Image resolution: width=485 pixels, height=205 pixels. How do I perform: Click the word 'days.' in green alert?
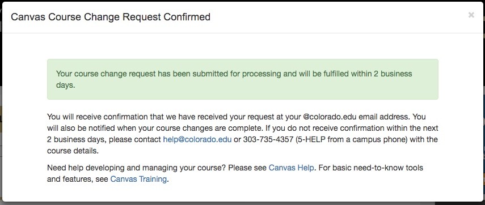tap(66, 85)
